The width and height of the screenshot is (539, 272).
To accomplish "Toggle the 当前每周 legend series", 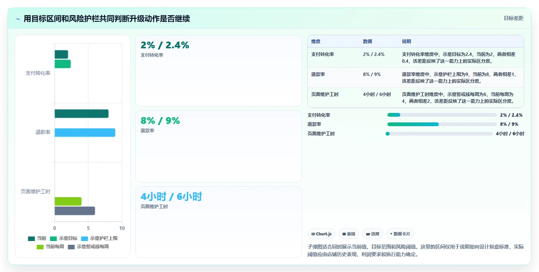I will [x=50, y=247].
